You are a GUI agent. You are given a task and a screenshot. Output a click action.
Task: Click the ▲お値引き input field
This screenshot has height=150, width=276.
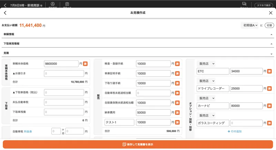coord(64,73)
